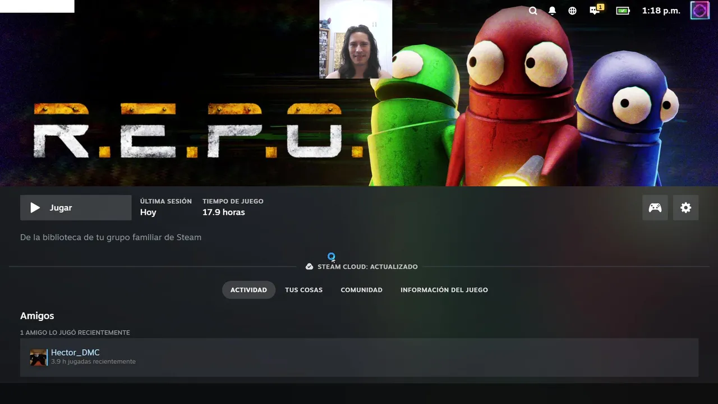Click the Tiempo de Juego 17.9 horas stat
This screenshot has height=404, width=718.
click(233, 207)
